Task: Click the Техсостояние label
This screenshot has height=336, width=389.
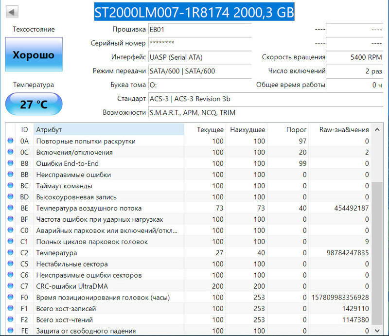Action: coord(34,29)
